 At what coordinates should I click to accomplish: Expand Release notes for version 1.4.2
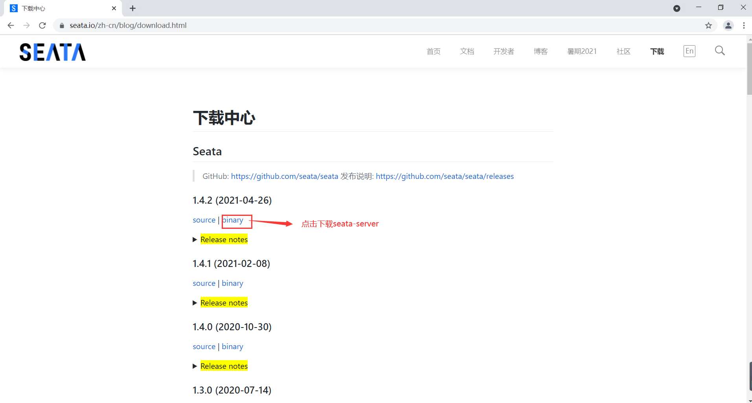[224, 239]
